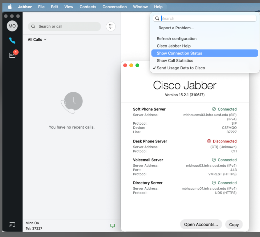Screen dimensions: 260x237
Task: Select Show Call Statistics menu item
Action: 205,61
